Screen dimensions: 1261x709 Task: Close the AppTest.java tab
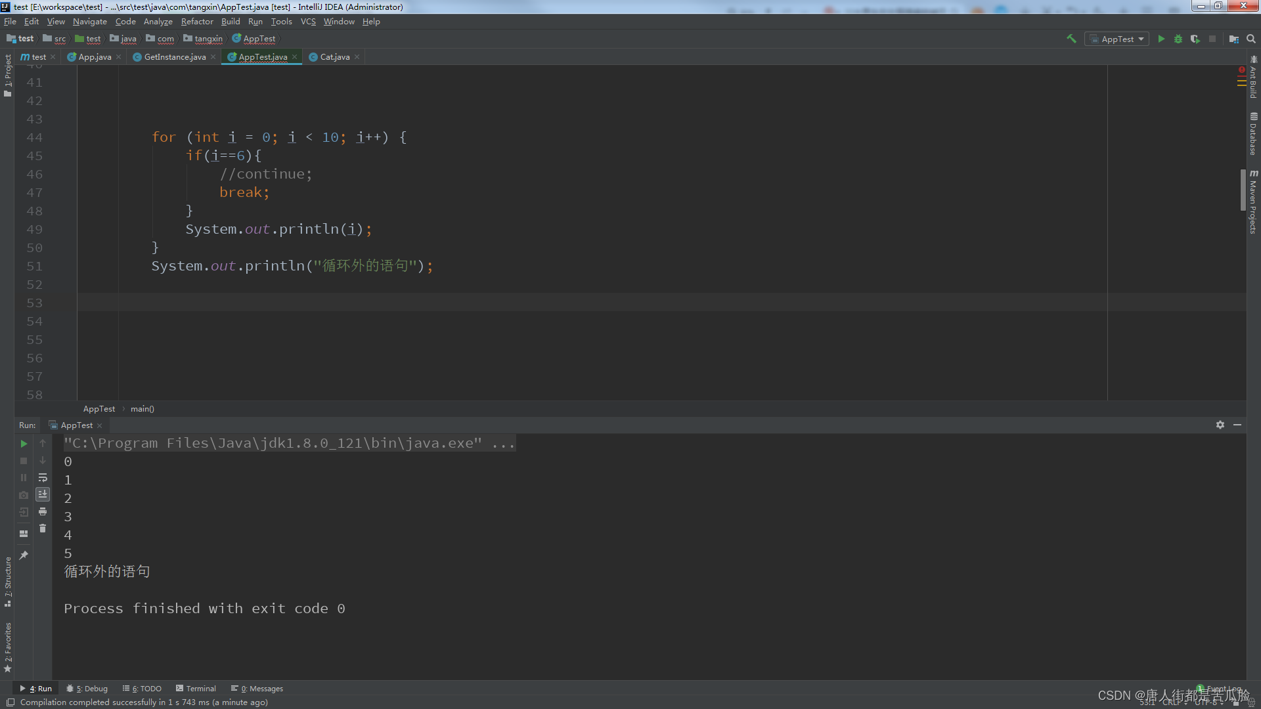(x=295, y=57)
